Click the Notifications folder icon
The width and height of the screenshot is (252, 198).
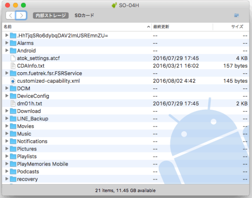(13, 141)
